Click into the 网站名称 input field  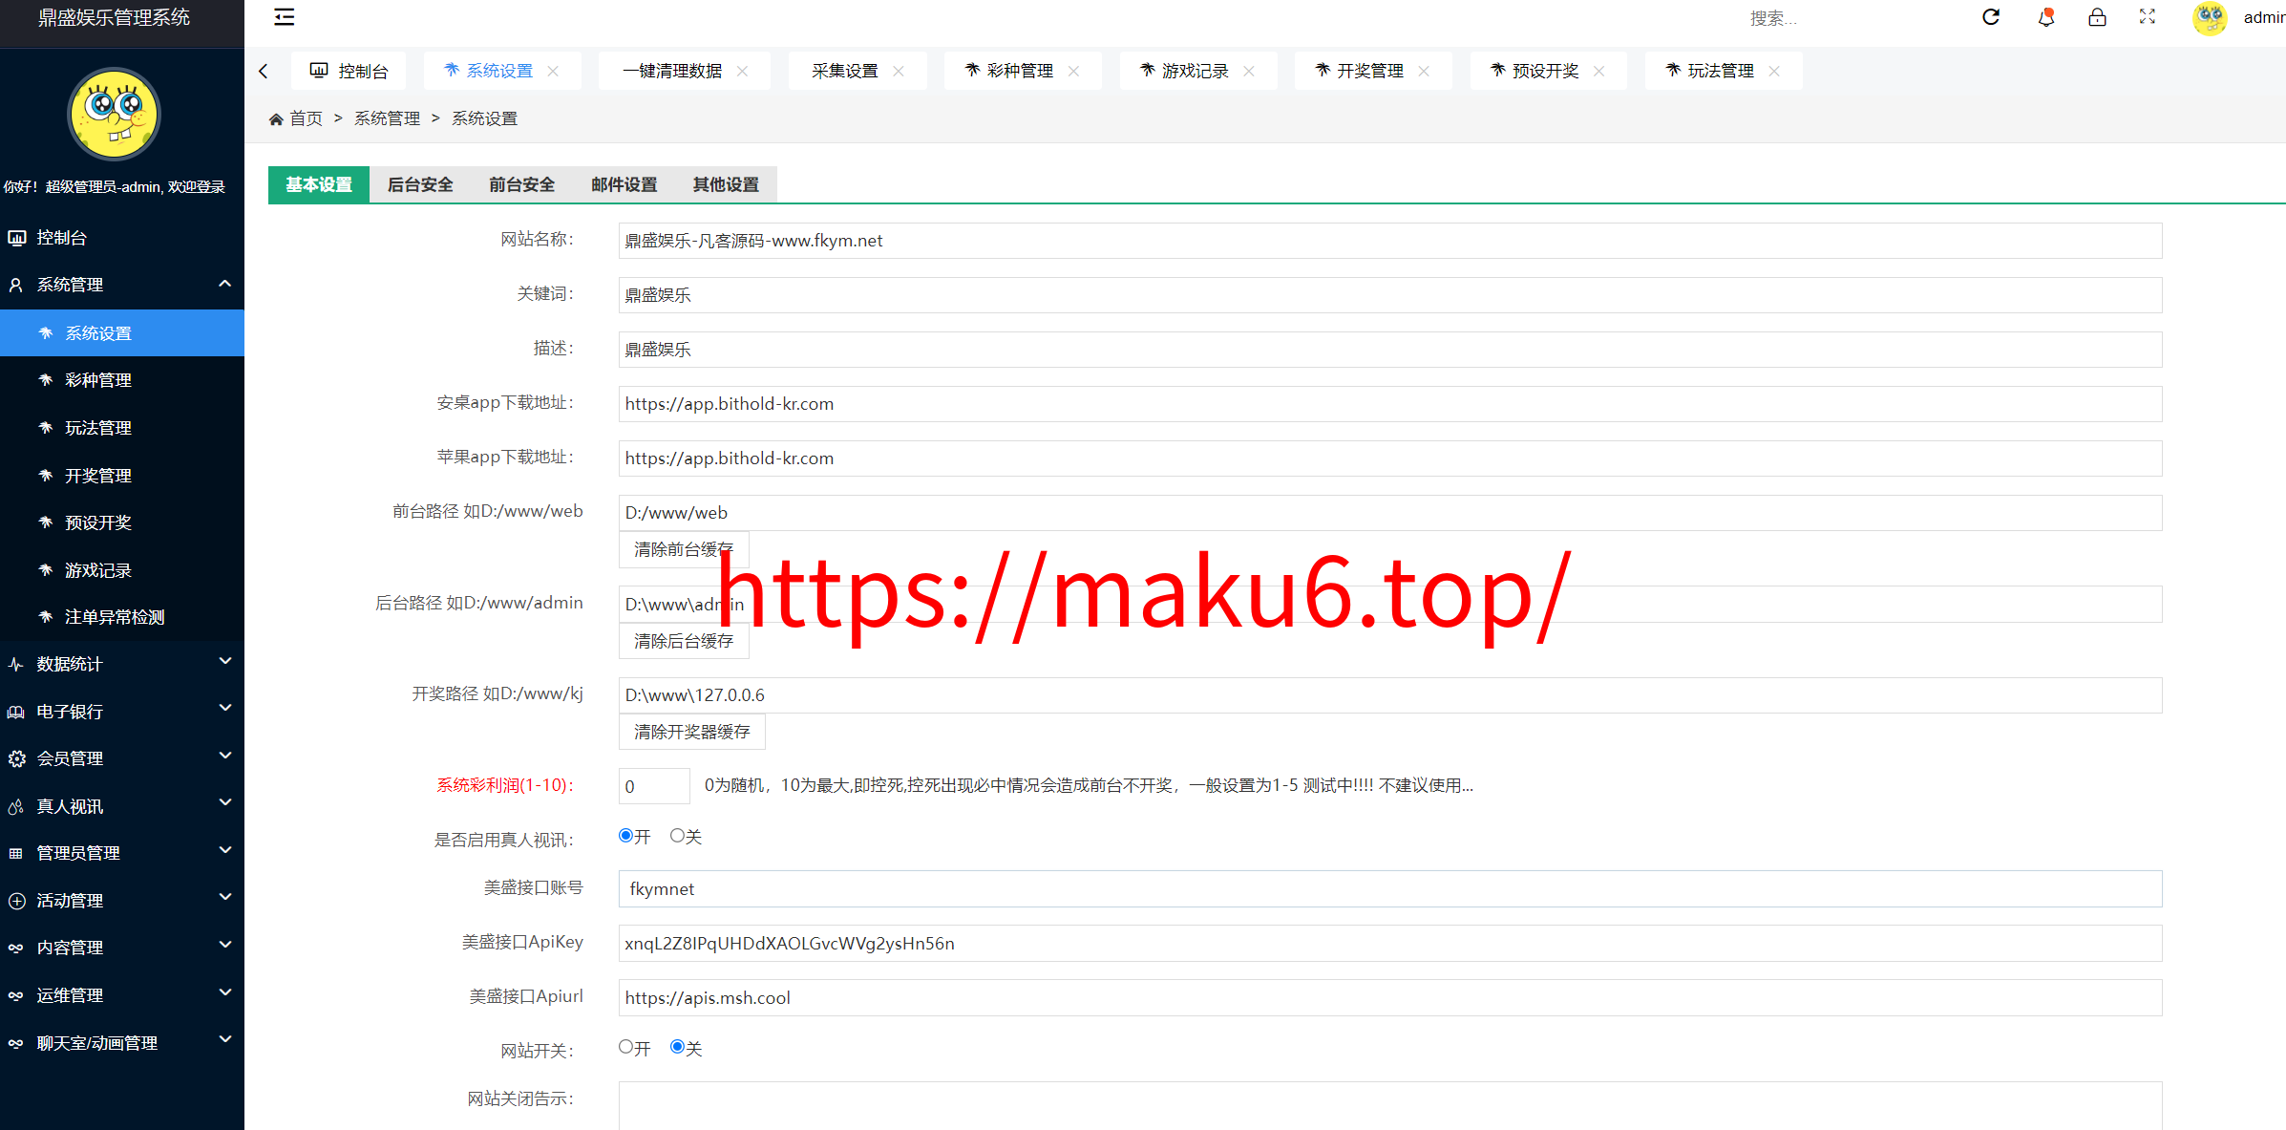[x=1390, y=241]
